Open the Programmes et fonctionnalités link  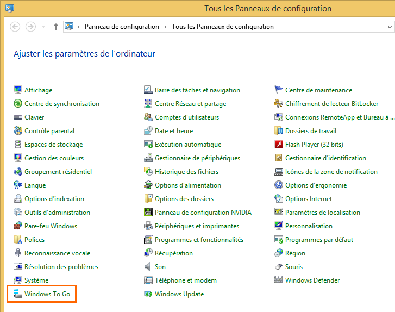[x=199, y=240]
